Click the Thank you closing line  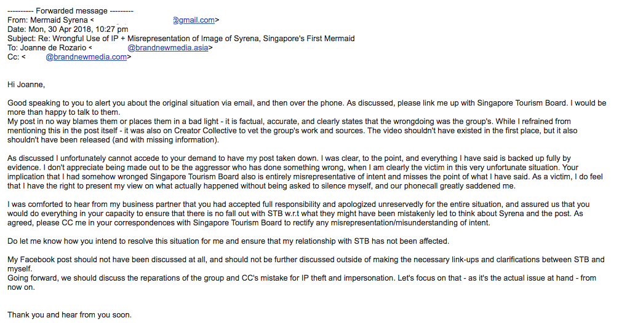coord(70,315)
